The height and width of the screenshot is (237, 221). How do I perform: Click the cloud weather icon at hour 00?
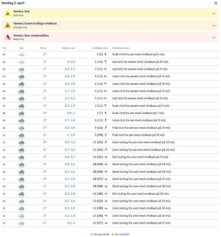22,54
